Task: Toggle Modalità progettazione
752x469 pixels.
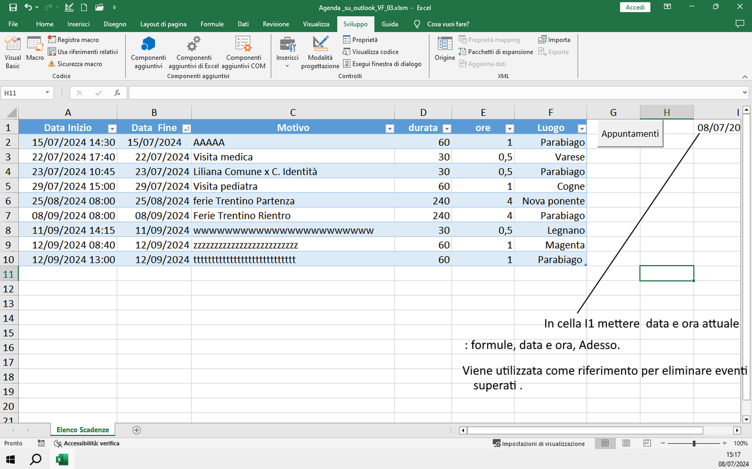Action: [x=320, y=52]
